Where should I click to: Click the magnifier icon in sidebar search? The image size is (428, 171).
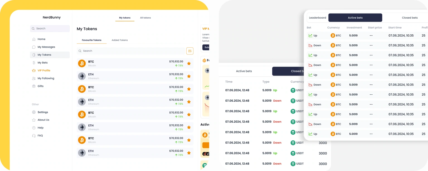[x=33, y=29]
